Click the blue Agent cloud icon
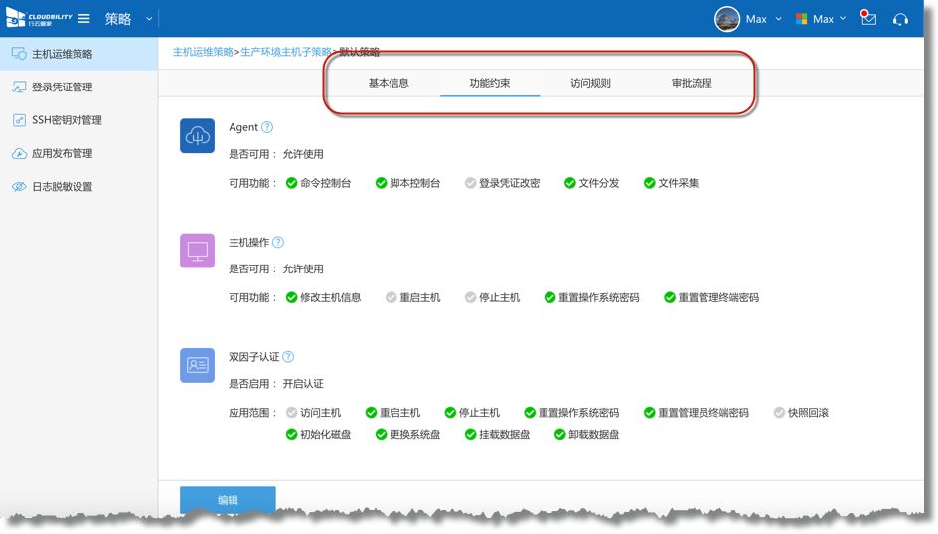938x534 pixels. [x=197, y=136]
